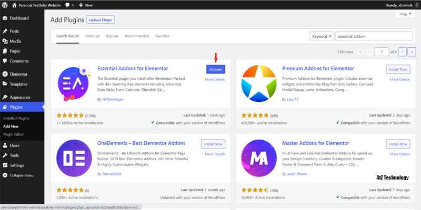The height and width of the screenshot is (210, 421).
Task: Collapse the admin sidebar menu
Action: (x=22, y=175)
